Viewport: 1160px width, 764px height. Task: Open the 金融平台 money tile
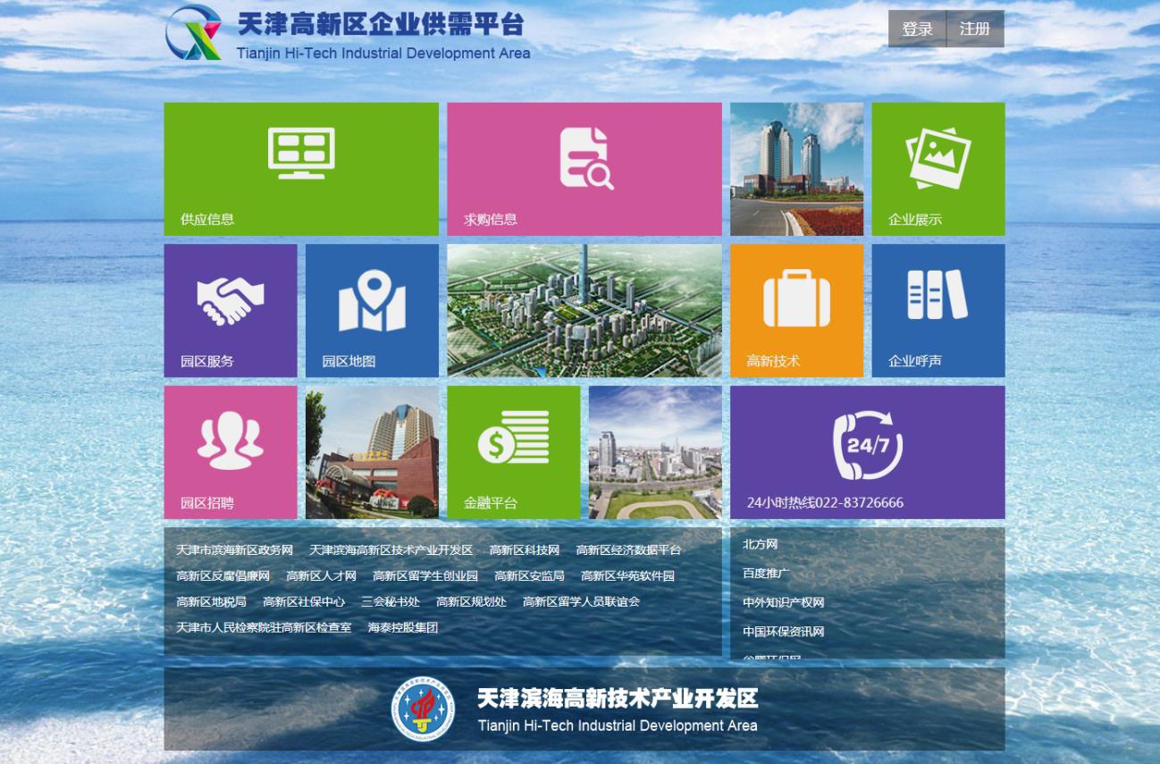click(x=514, y=452)
